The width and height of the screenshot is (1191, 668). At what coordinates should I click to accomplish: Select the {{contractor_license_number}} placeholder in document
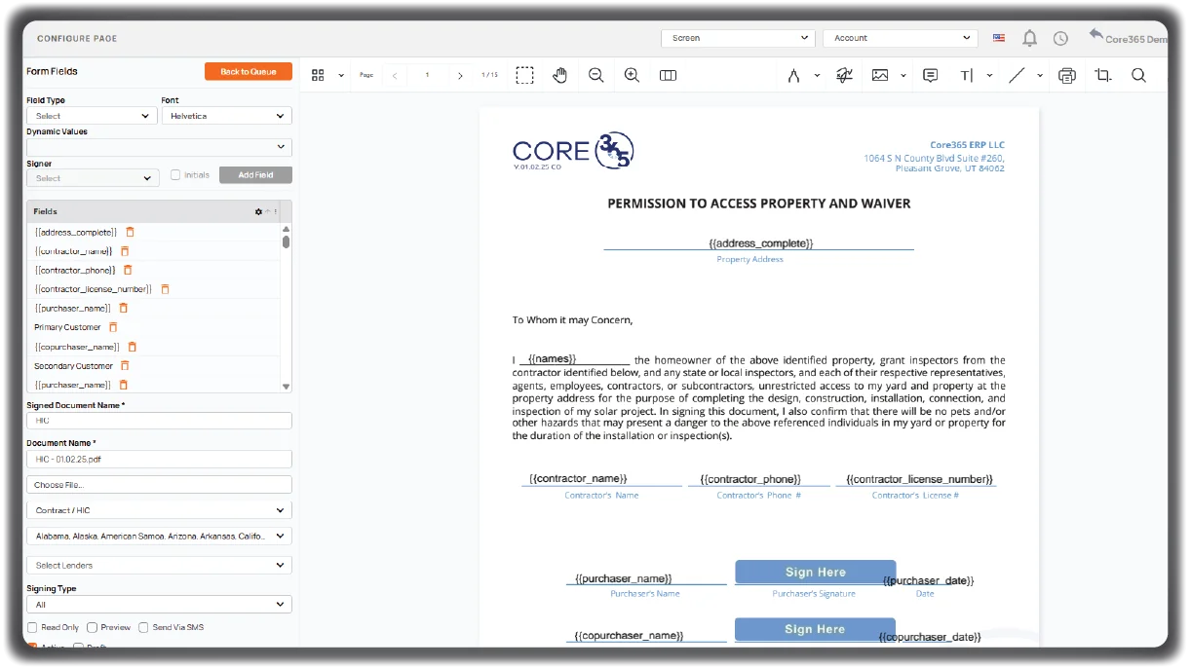click(919, 479)
